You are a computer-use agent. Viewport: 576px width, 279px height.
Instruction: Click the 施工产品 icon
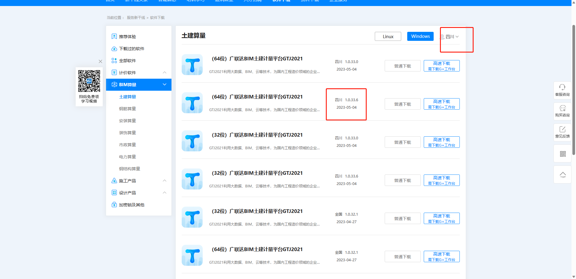tap(114, 180)
